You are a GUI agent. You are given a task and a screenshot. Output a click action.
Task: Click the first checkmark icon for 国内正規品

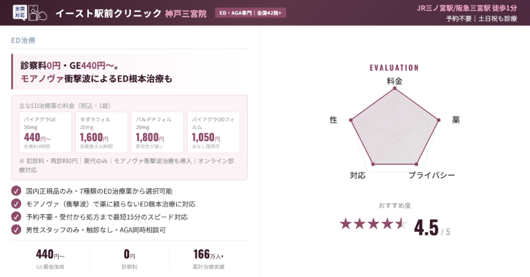point(17,191)
